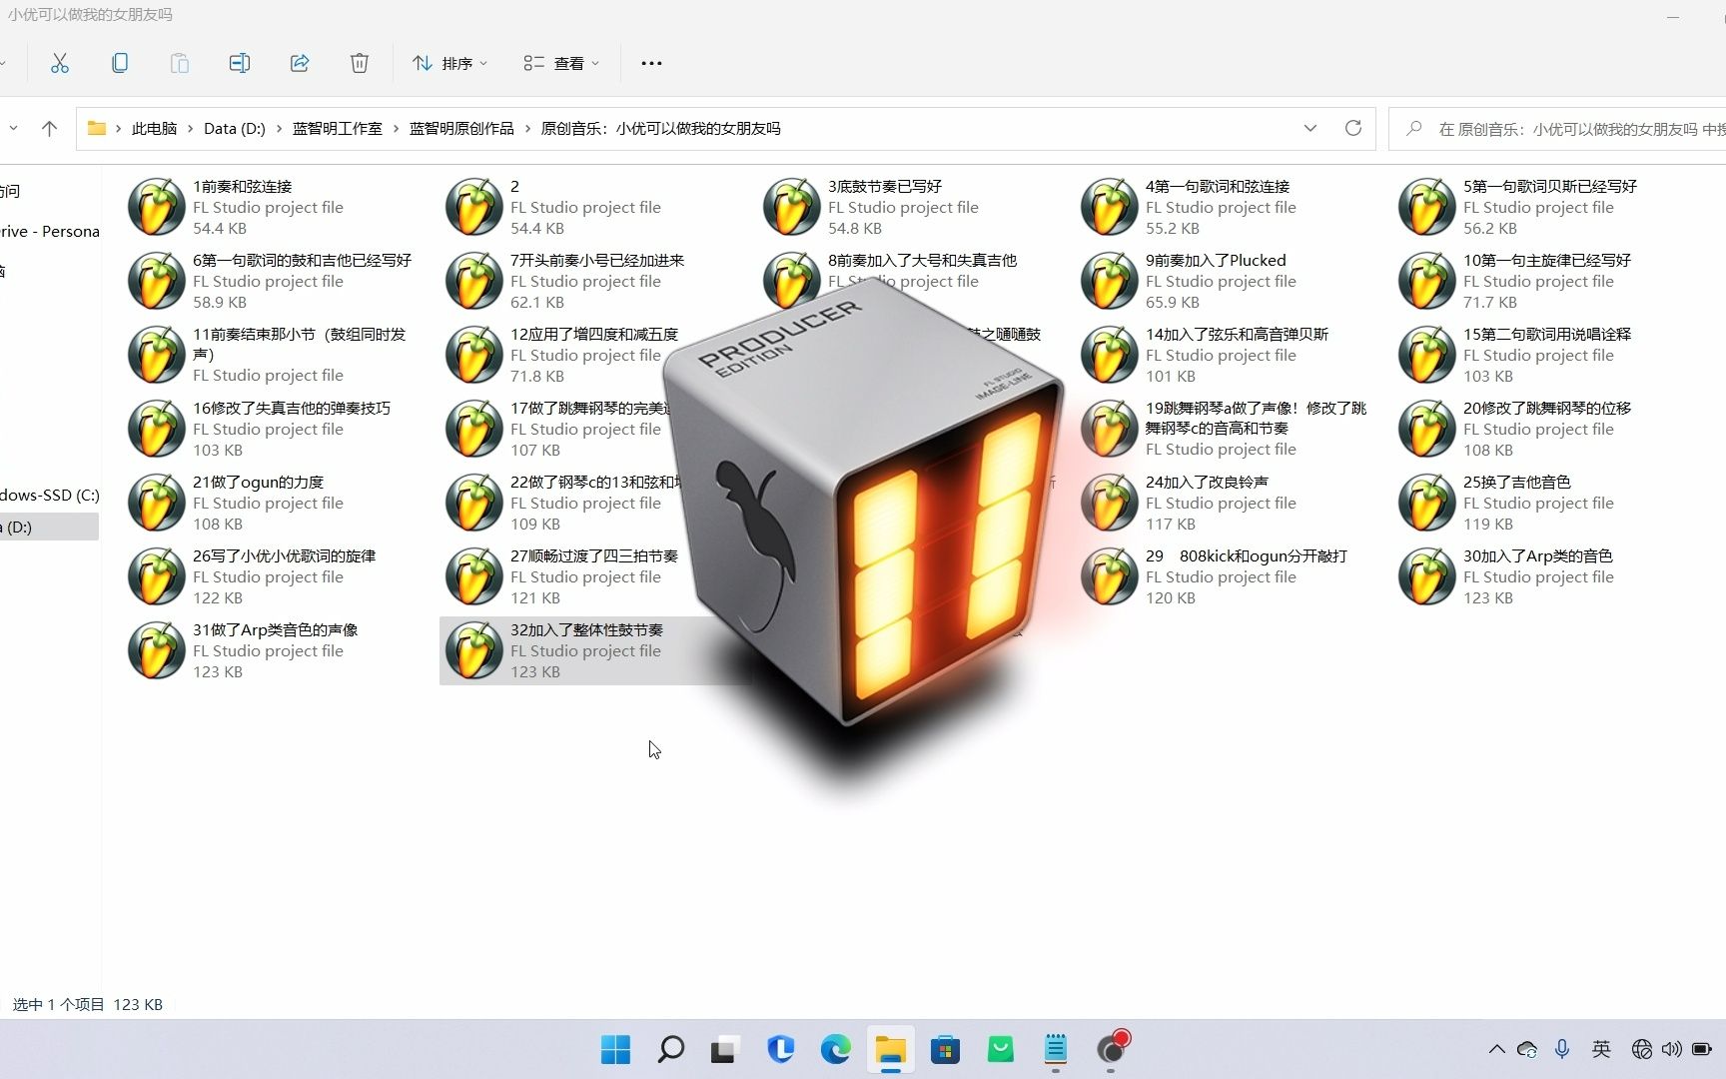Click the Copy icon in toolbar
The height and width of the screenshot is (1079, 1726).
(x=120, y=63)
